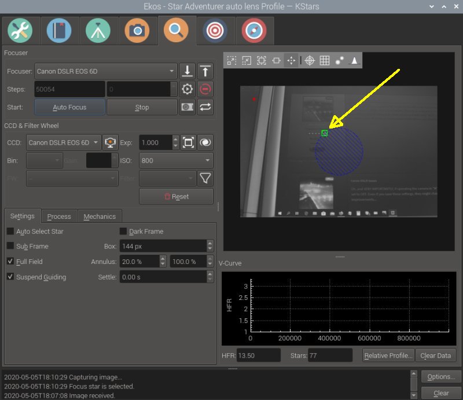Screen dimensions: 463x400
Task: Start looping framing with loop icon
Action: (x=205, y=107)
